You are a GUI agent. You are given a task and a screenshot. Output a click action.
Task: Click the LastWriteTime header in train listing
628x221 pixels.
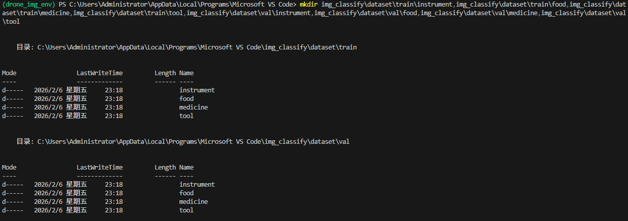(99, 73)
